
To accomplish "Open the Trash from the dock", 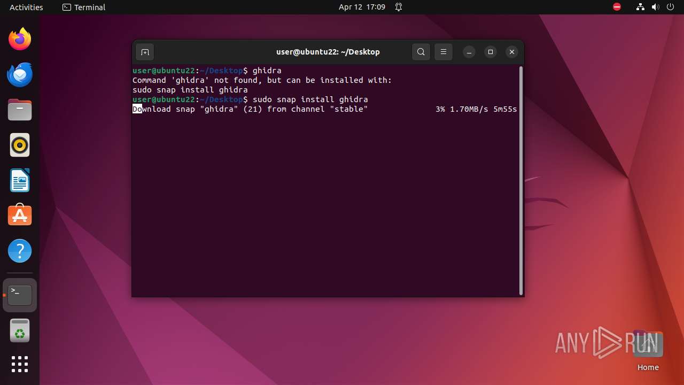I will coord(20,330).
